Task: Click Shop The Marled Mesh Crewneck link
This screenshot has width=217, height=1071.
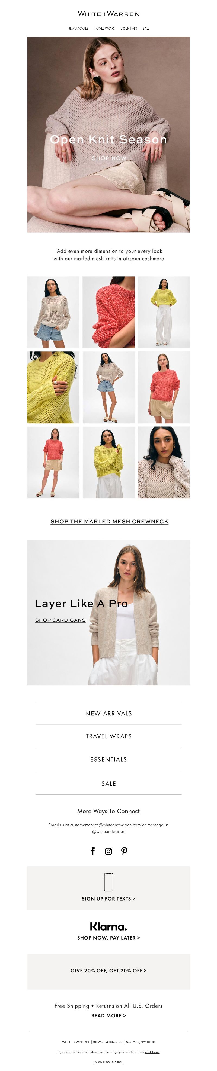Action: click(109, 521)
